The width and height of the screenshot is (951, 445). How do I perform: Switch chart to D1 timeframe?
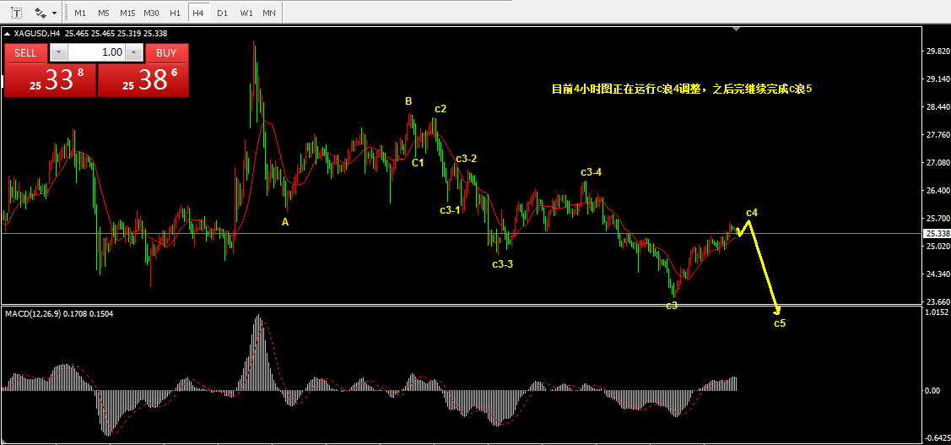[x=222, y=12]
